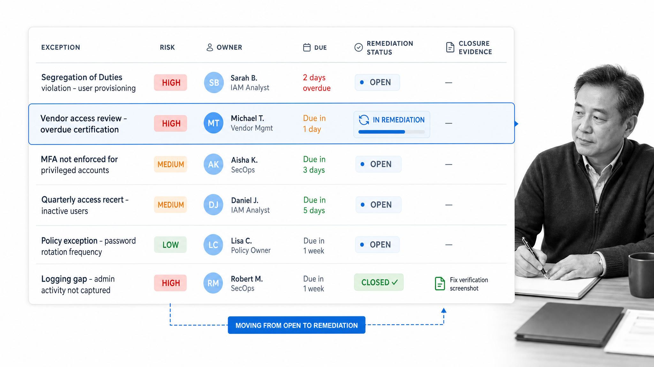Click the calendar icon beside the Due header
Image resolution: width=654 pixels, height=367 pixels.
307,47
